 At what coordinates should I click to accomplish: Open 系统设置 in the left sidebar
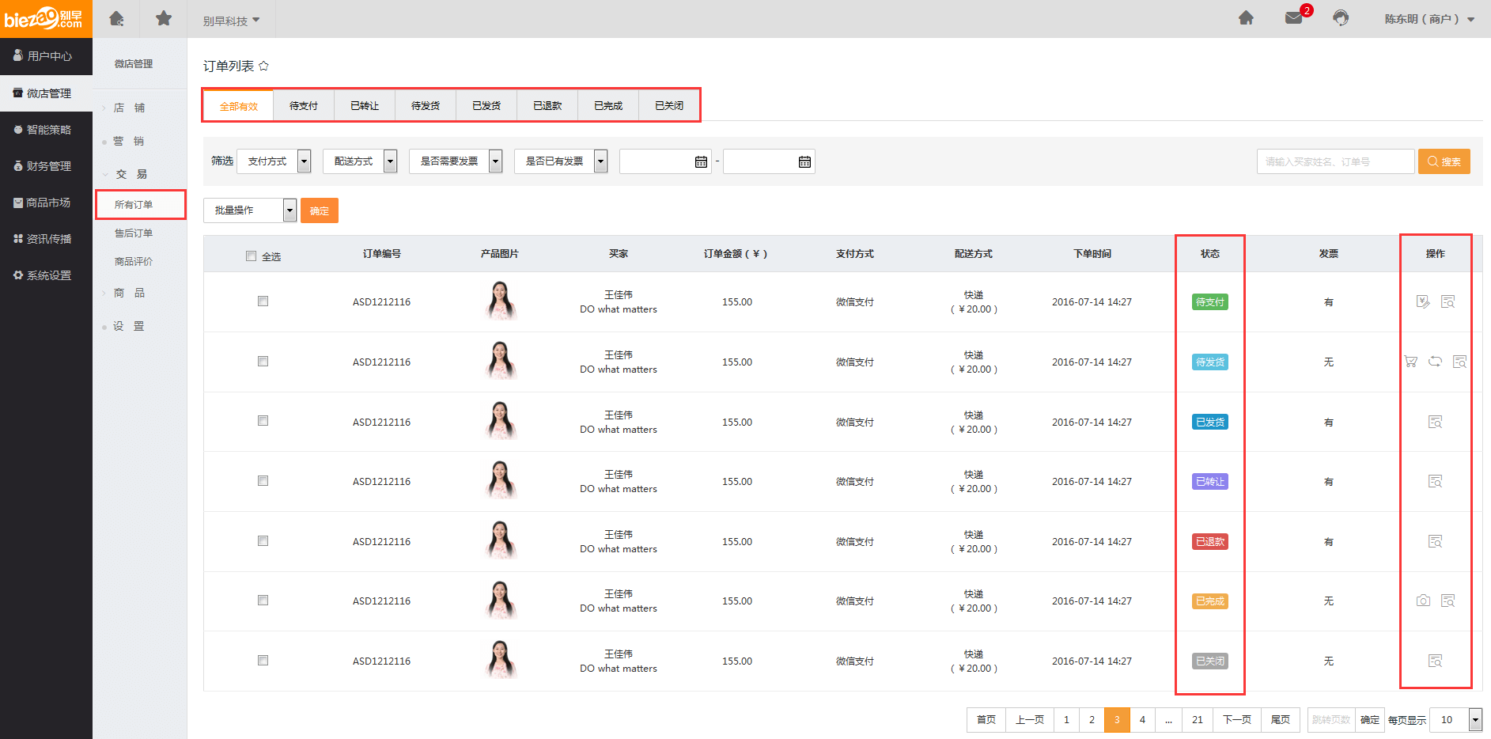[x=46, y=275]
